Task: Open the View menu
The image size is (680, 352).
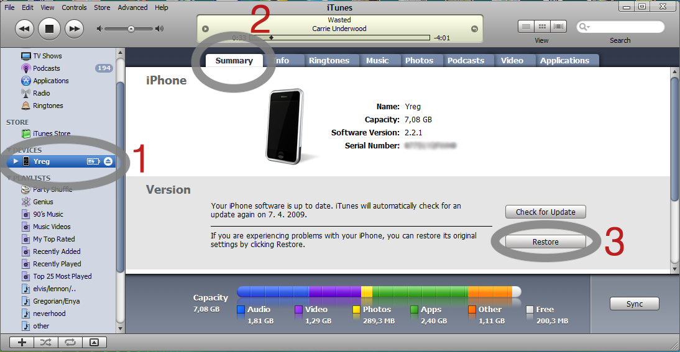Action: pos(47,7)
